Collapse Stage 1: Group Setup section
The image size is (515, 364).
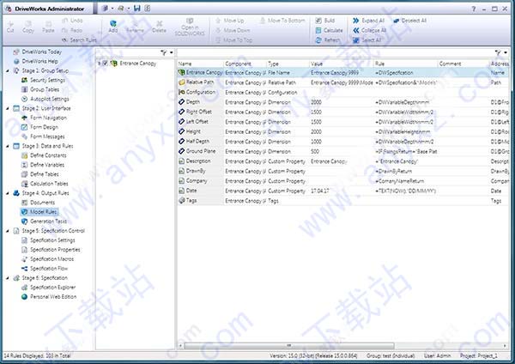[x=8, y=70]
